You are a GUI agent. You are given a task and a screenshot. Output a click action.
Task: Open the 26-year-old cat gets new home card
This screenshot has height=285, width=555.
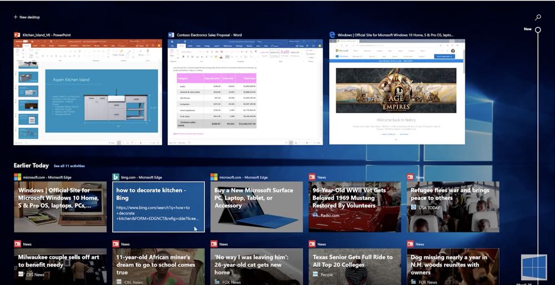pos(256,267)
